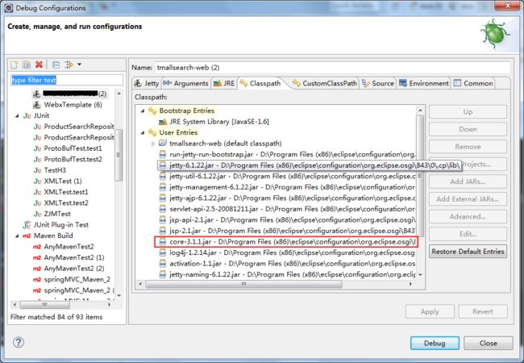The width and height of the screenshot is (524, 363).
Task: Click the Close button
Action: (489, 344)
